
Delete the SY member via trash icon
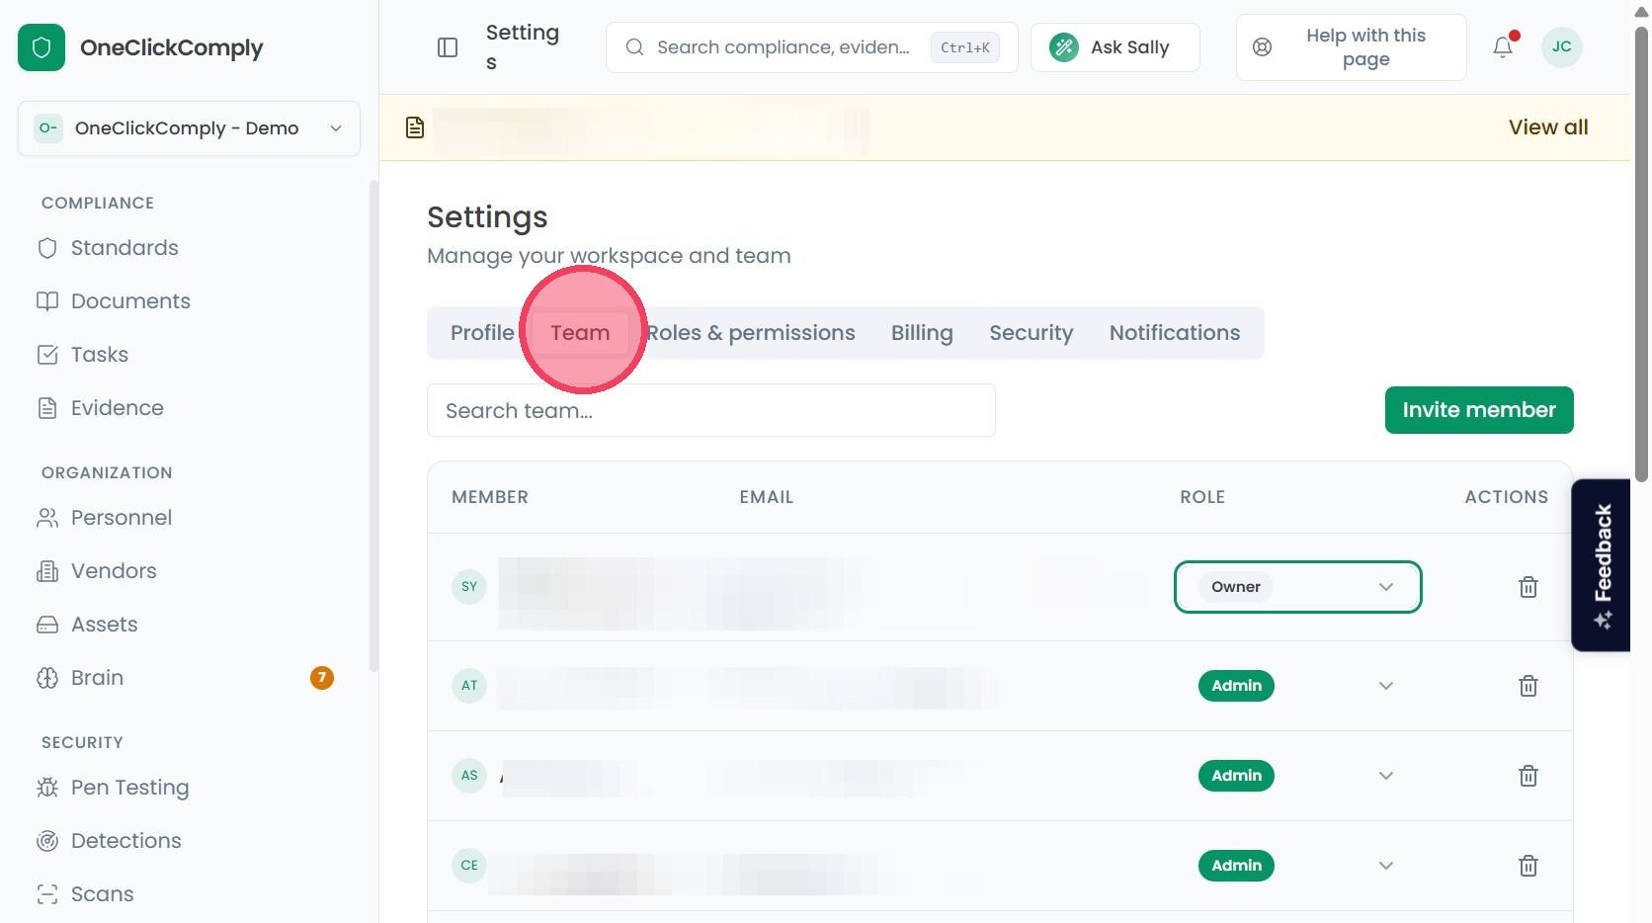click(1528, 587)
